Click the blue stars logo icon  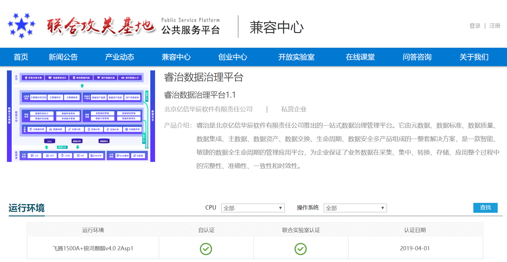point(21,26)
